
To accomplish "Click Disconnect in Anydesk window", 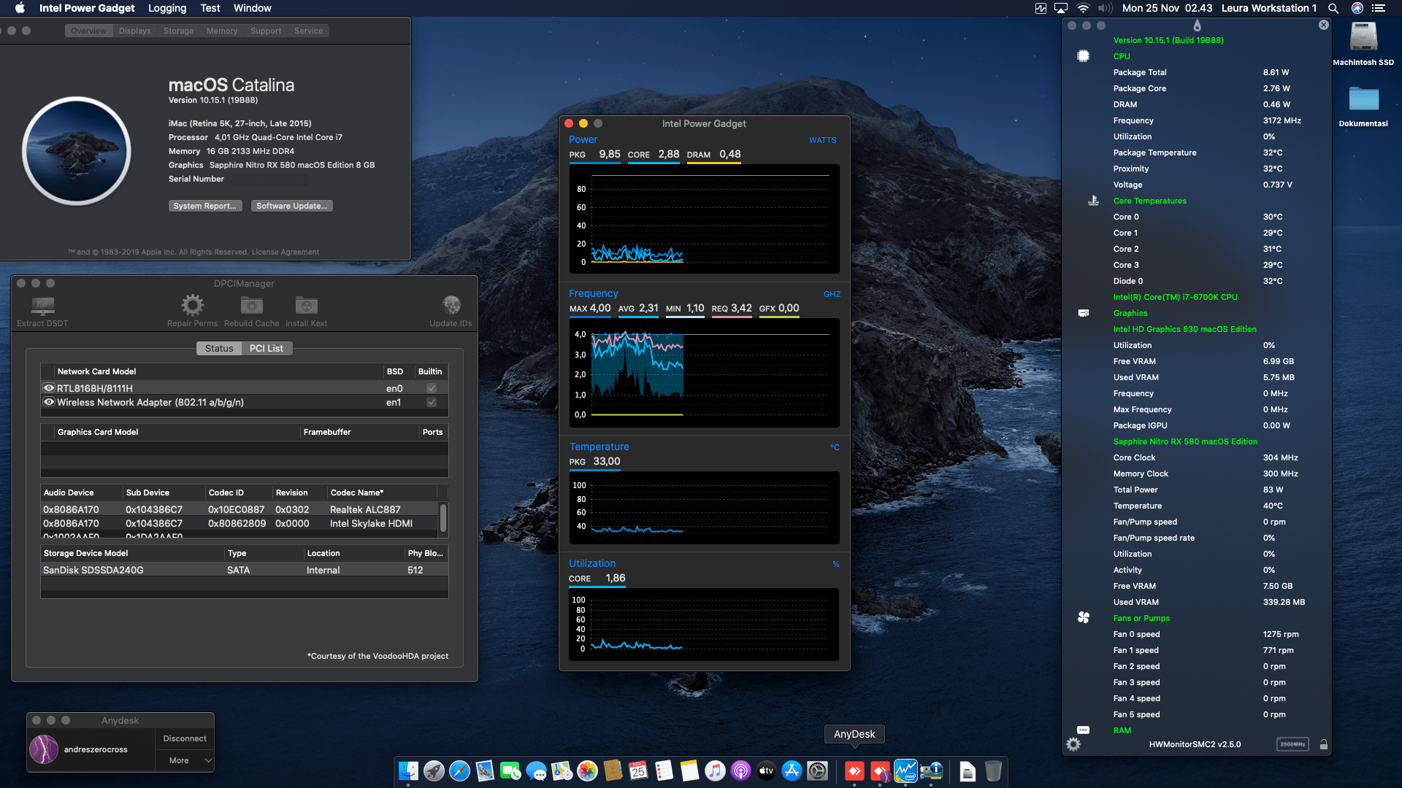I will pos(185,738).
